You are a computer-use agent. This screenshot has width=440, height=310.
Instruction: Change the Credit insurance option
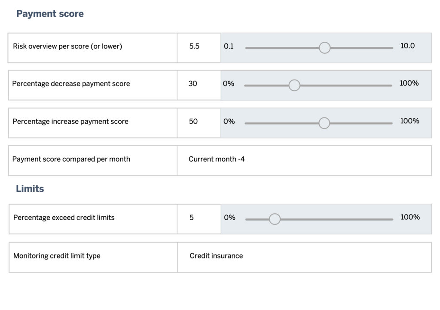point(216,256)
